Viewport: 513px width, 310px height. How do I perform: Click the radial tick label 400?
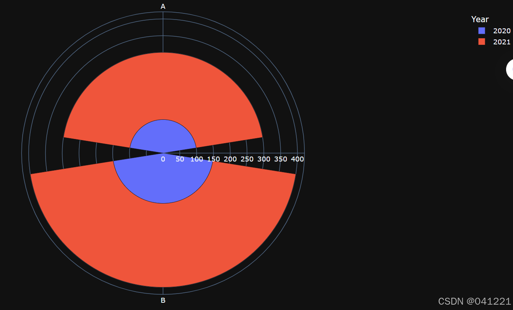coord(298,159)
